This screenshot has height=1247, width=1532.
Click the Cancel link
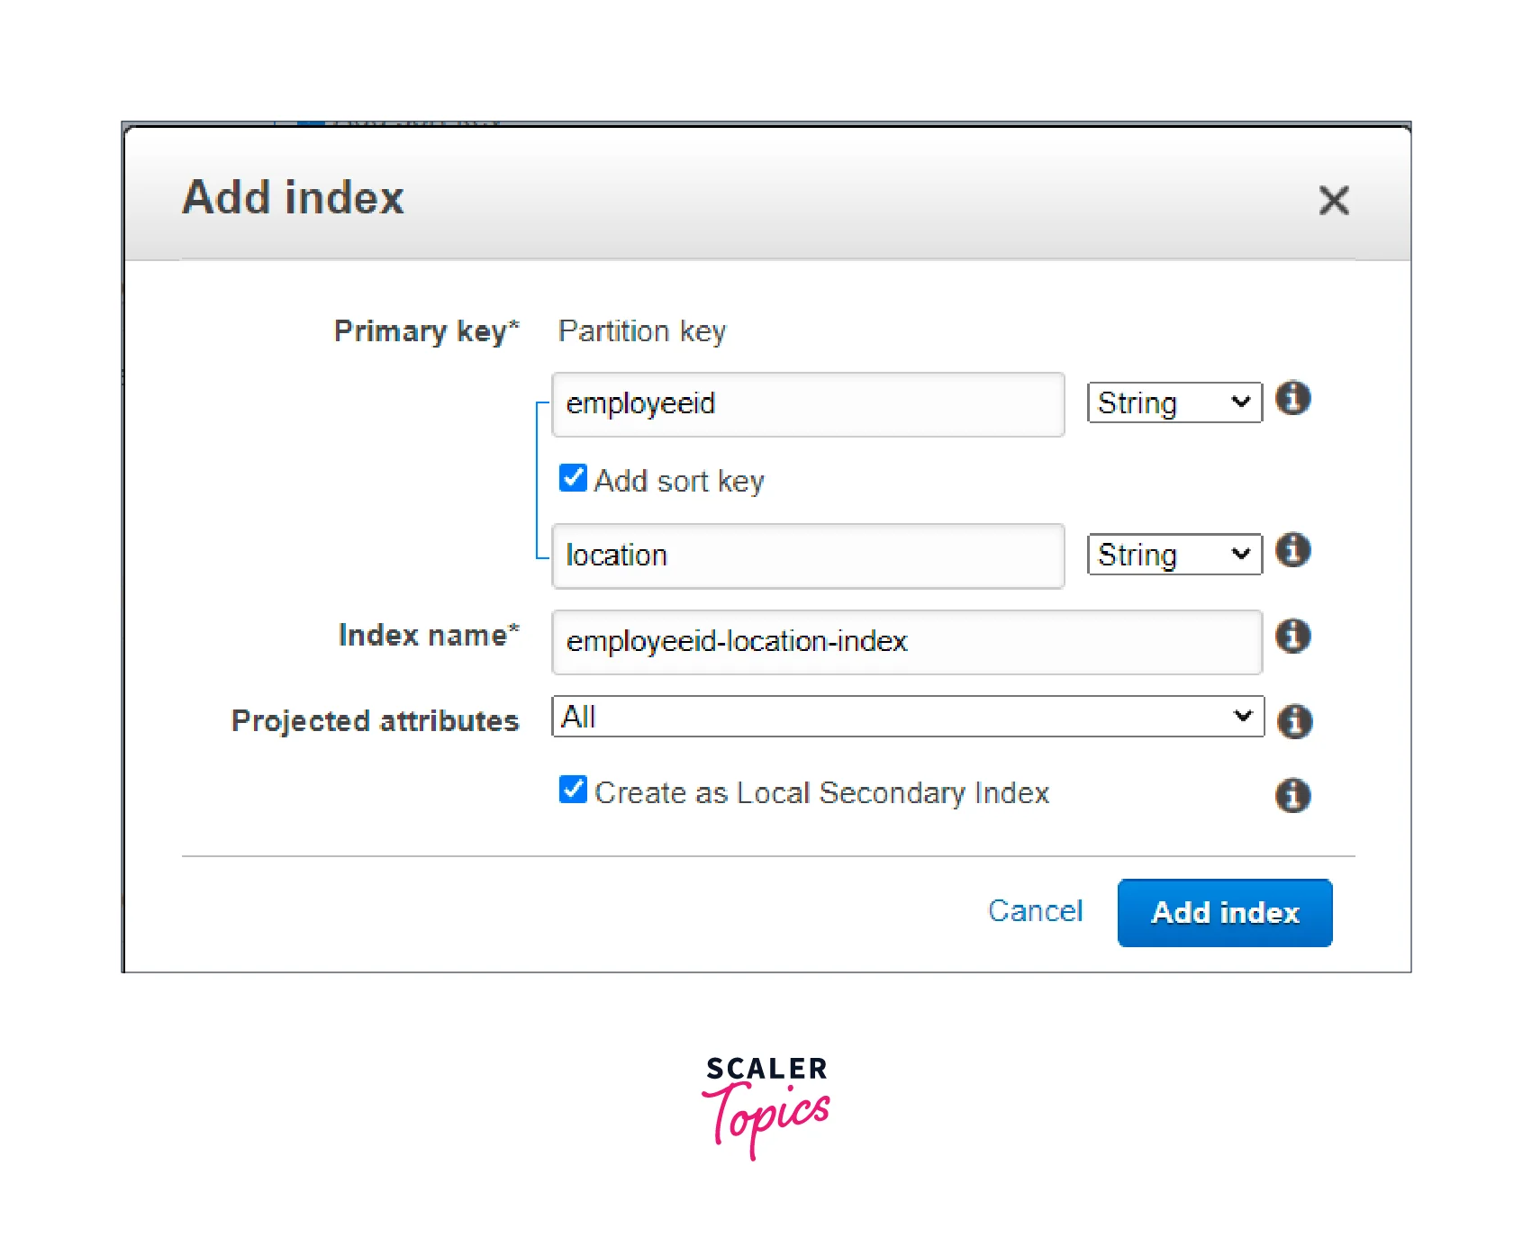1035,911
